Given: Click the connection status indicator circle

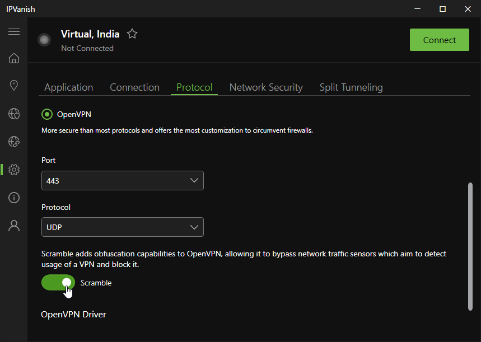Looking at the screenshot, I should pyautogui.click(x=44, y=40).
